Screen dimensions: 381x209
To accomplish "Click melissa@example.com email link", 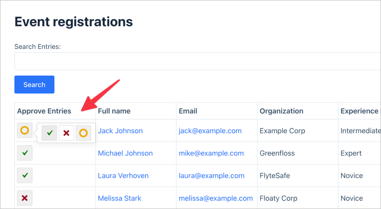I will (215, 199).
